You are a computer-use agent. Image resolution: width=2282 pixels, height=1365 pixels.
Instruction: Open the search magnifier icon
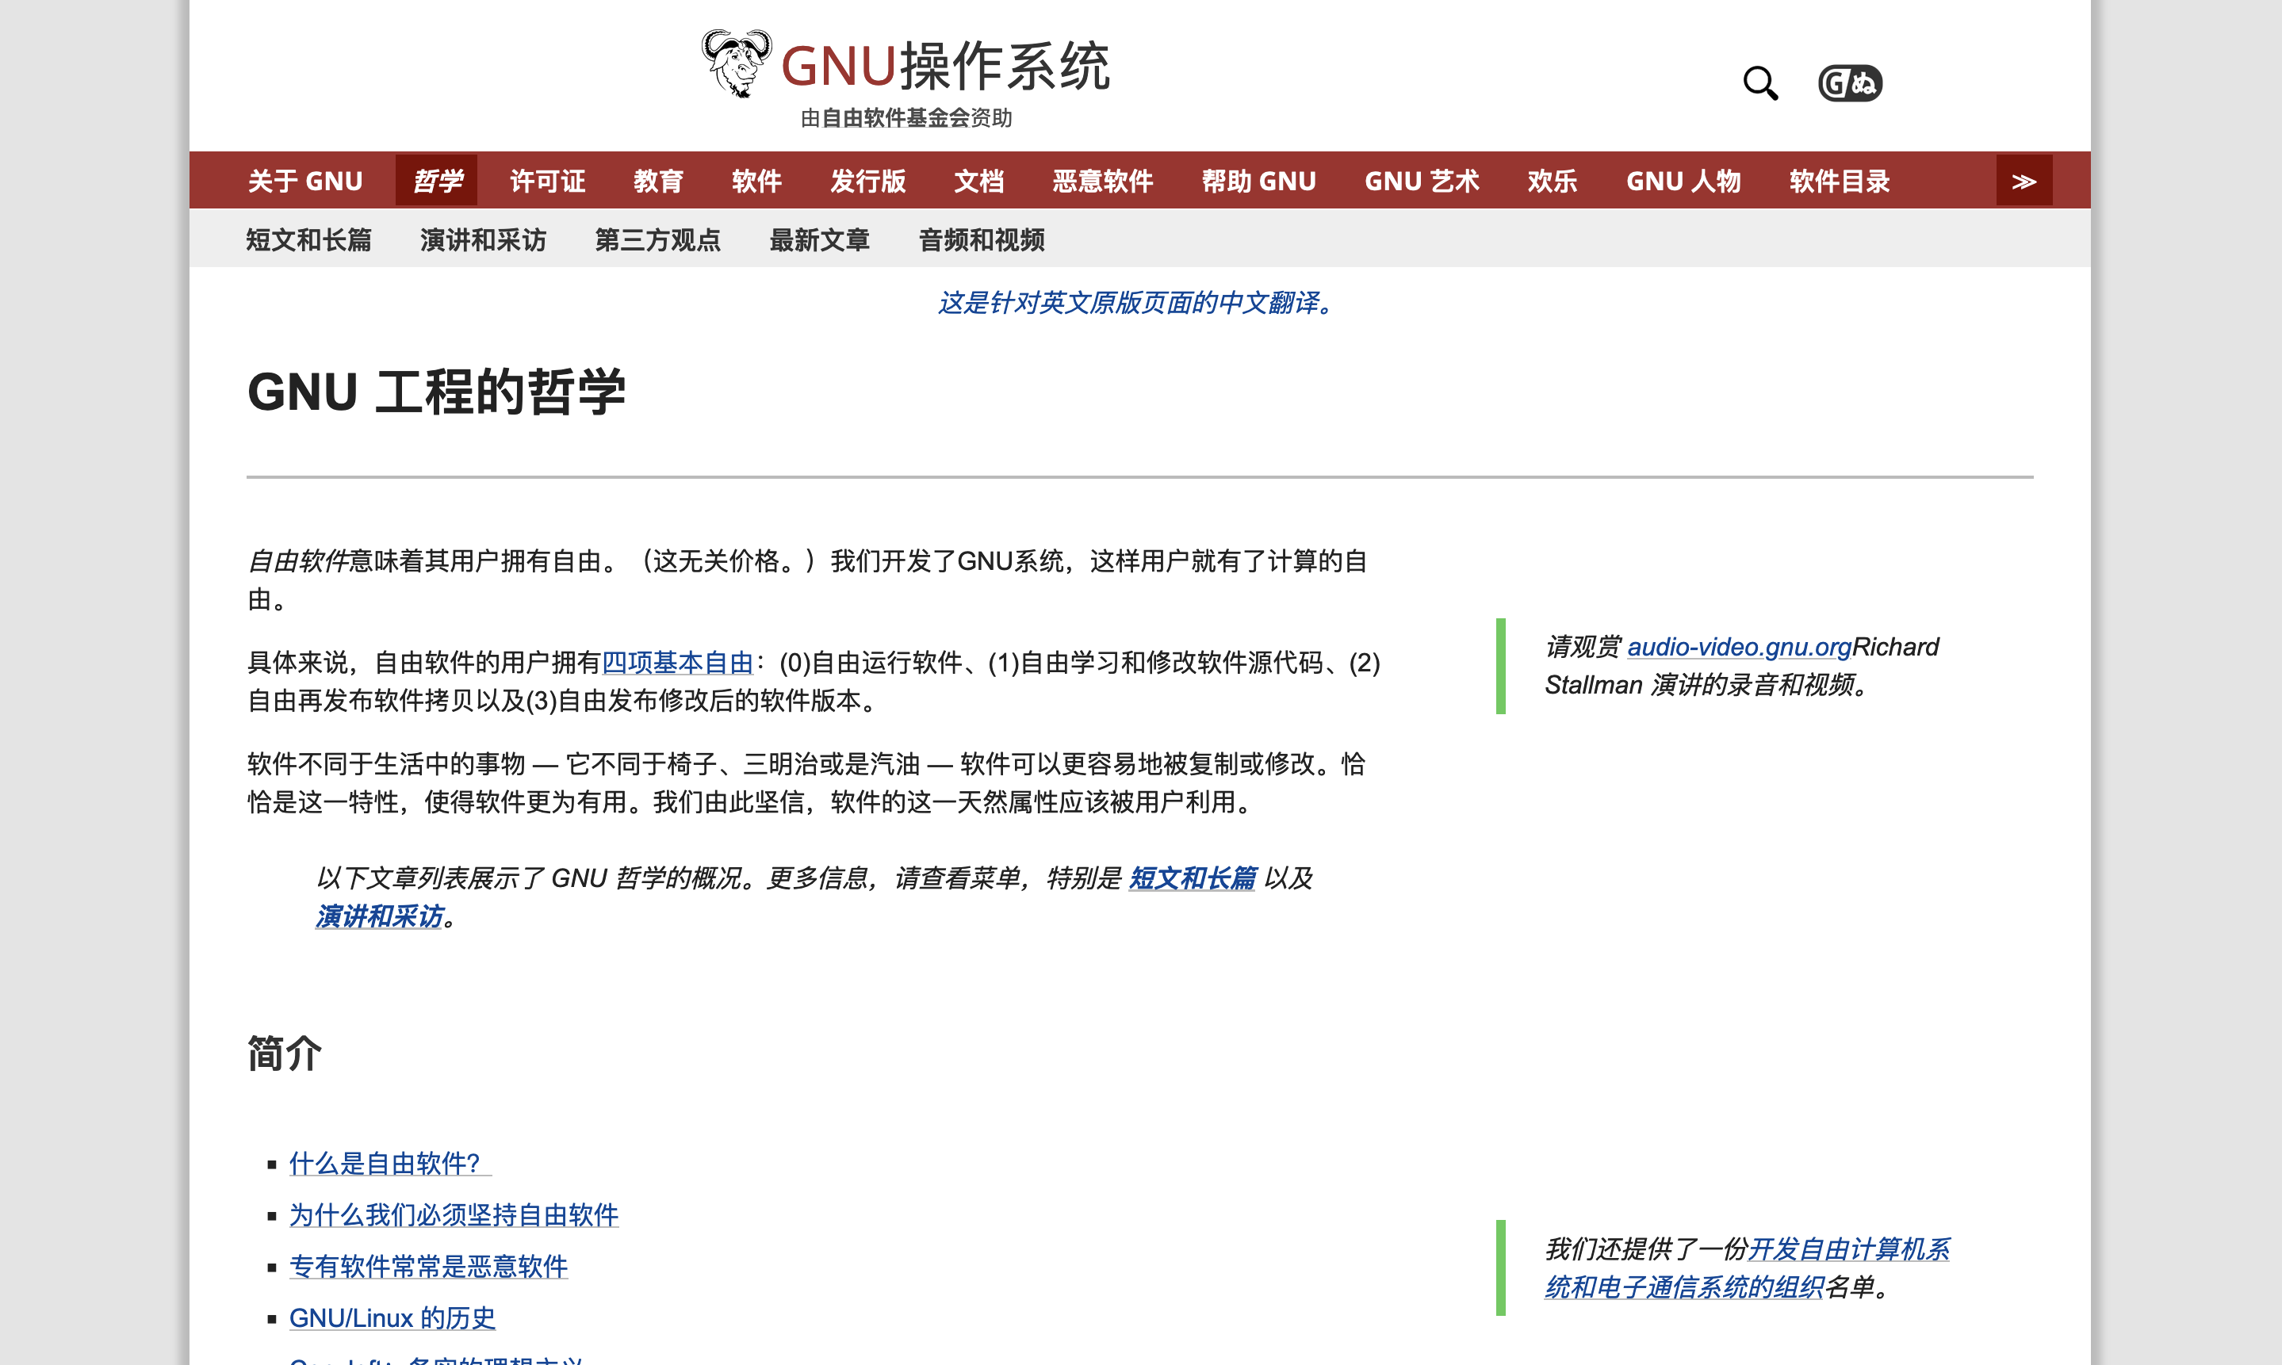(x=1760, y=82)
